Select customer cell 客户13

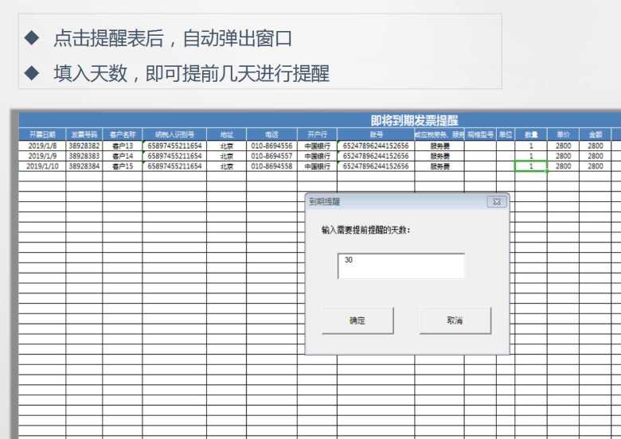[123, 146]
